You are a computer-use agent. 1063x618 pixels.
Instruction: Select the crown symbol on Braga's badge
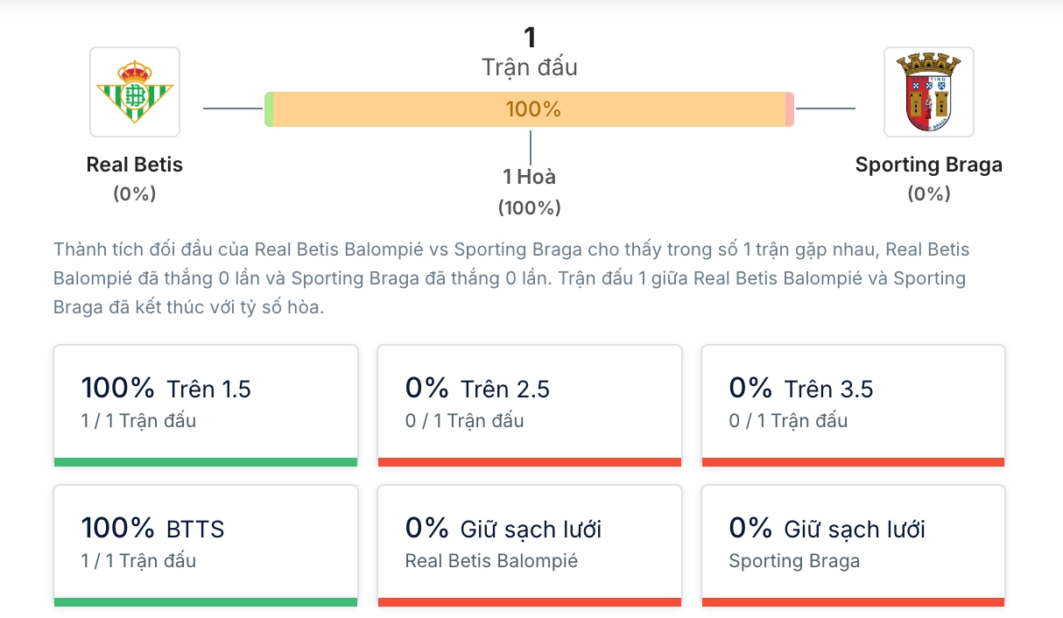[x=930, y=63]
